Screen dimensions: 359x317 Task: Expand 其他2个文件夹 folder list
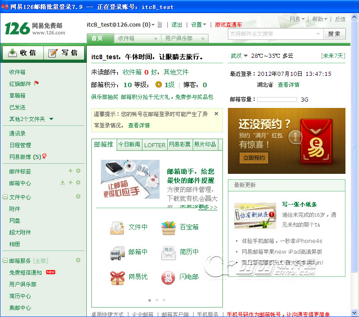[x=51, y=119]
